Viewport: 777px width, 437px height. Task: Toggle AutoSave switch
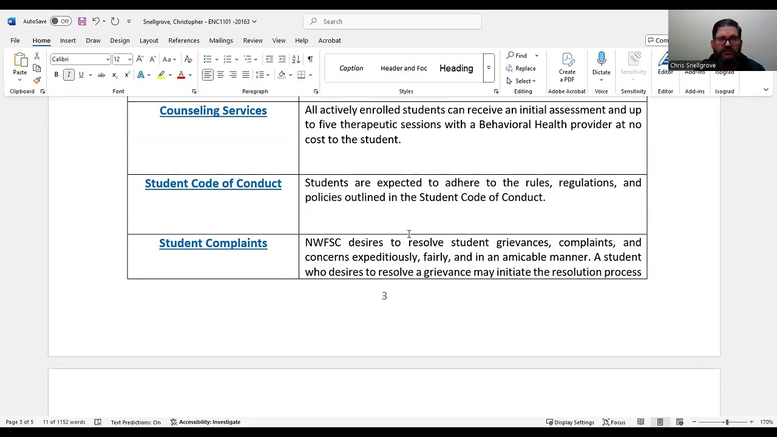(61, 21)
